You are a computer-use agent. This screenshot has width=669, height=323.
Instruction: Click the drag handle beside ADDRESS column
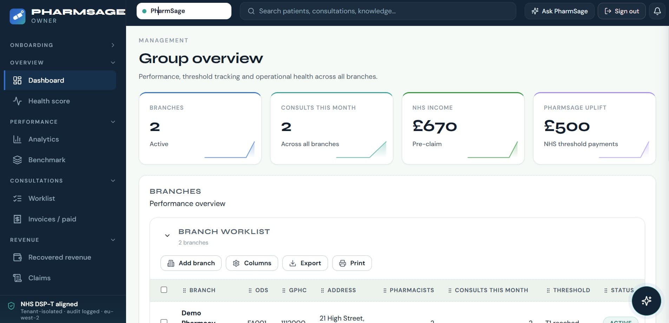point(322,290)
